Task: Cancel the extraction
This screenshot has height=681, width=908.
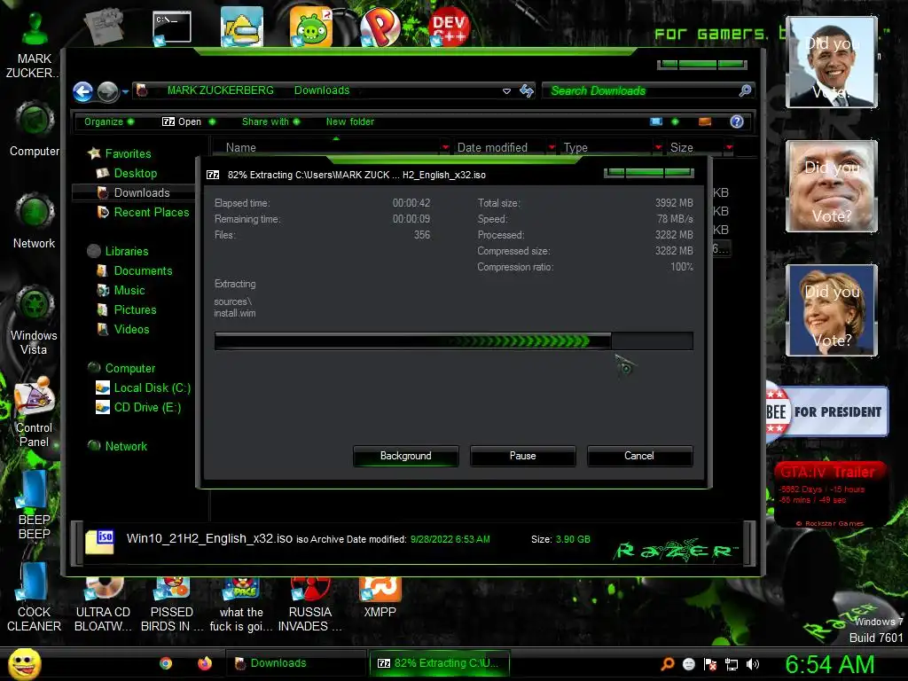Action: tap(639, 456)
